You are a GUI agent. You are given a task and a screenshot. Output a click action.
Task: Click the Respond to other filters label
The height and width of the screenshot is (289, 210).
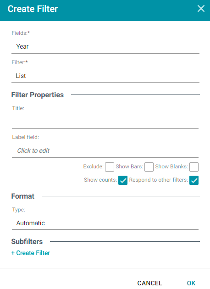coord(159,180)
